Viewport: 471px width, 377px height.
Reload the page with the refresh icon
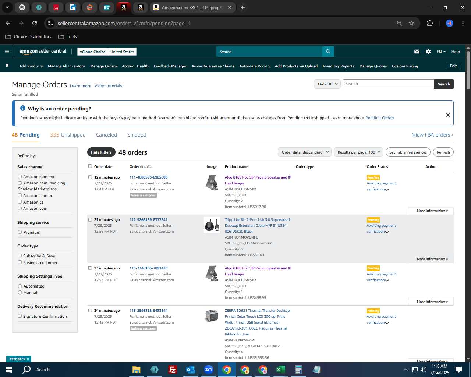[x=35, y=23]
